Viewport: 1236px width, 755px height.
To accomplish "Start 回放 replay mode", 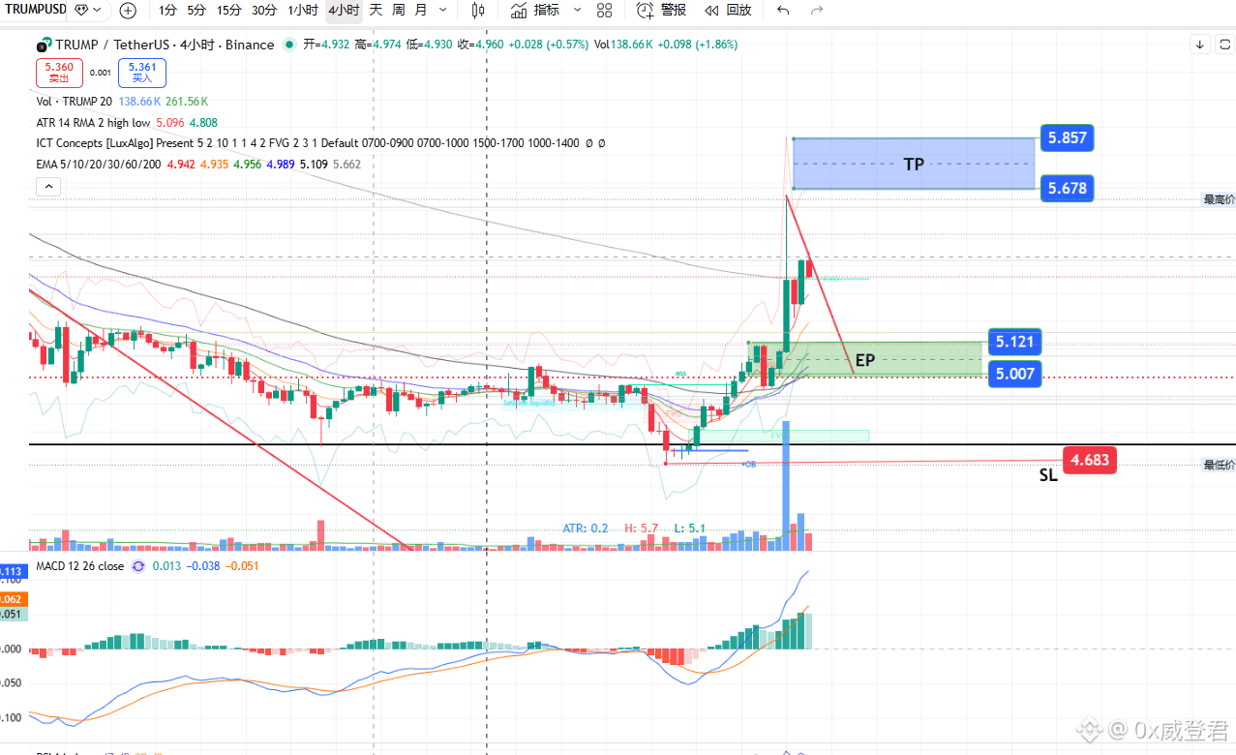I will [727, 11].
